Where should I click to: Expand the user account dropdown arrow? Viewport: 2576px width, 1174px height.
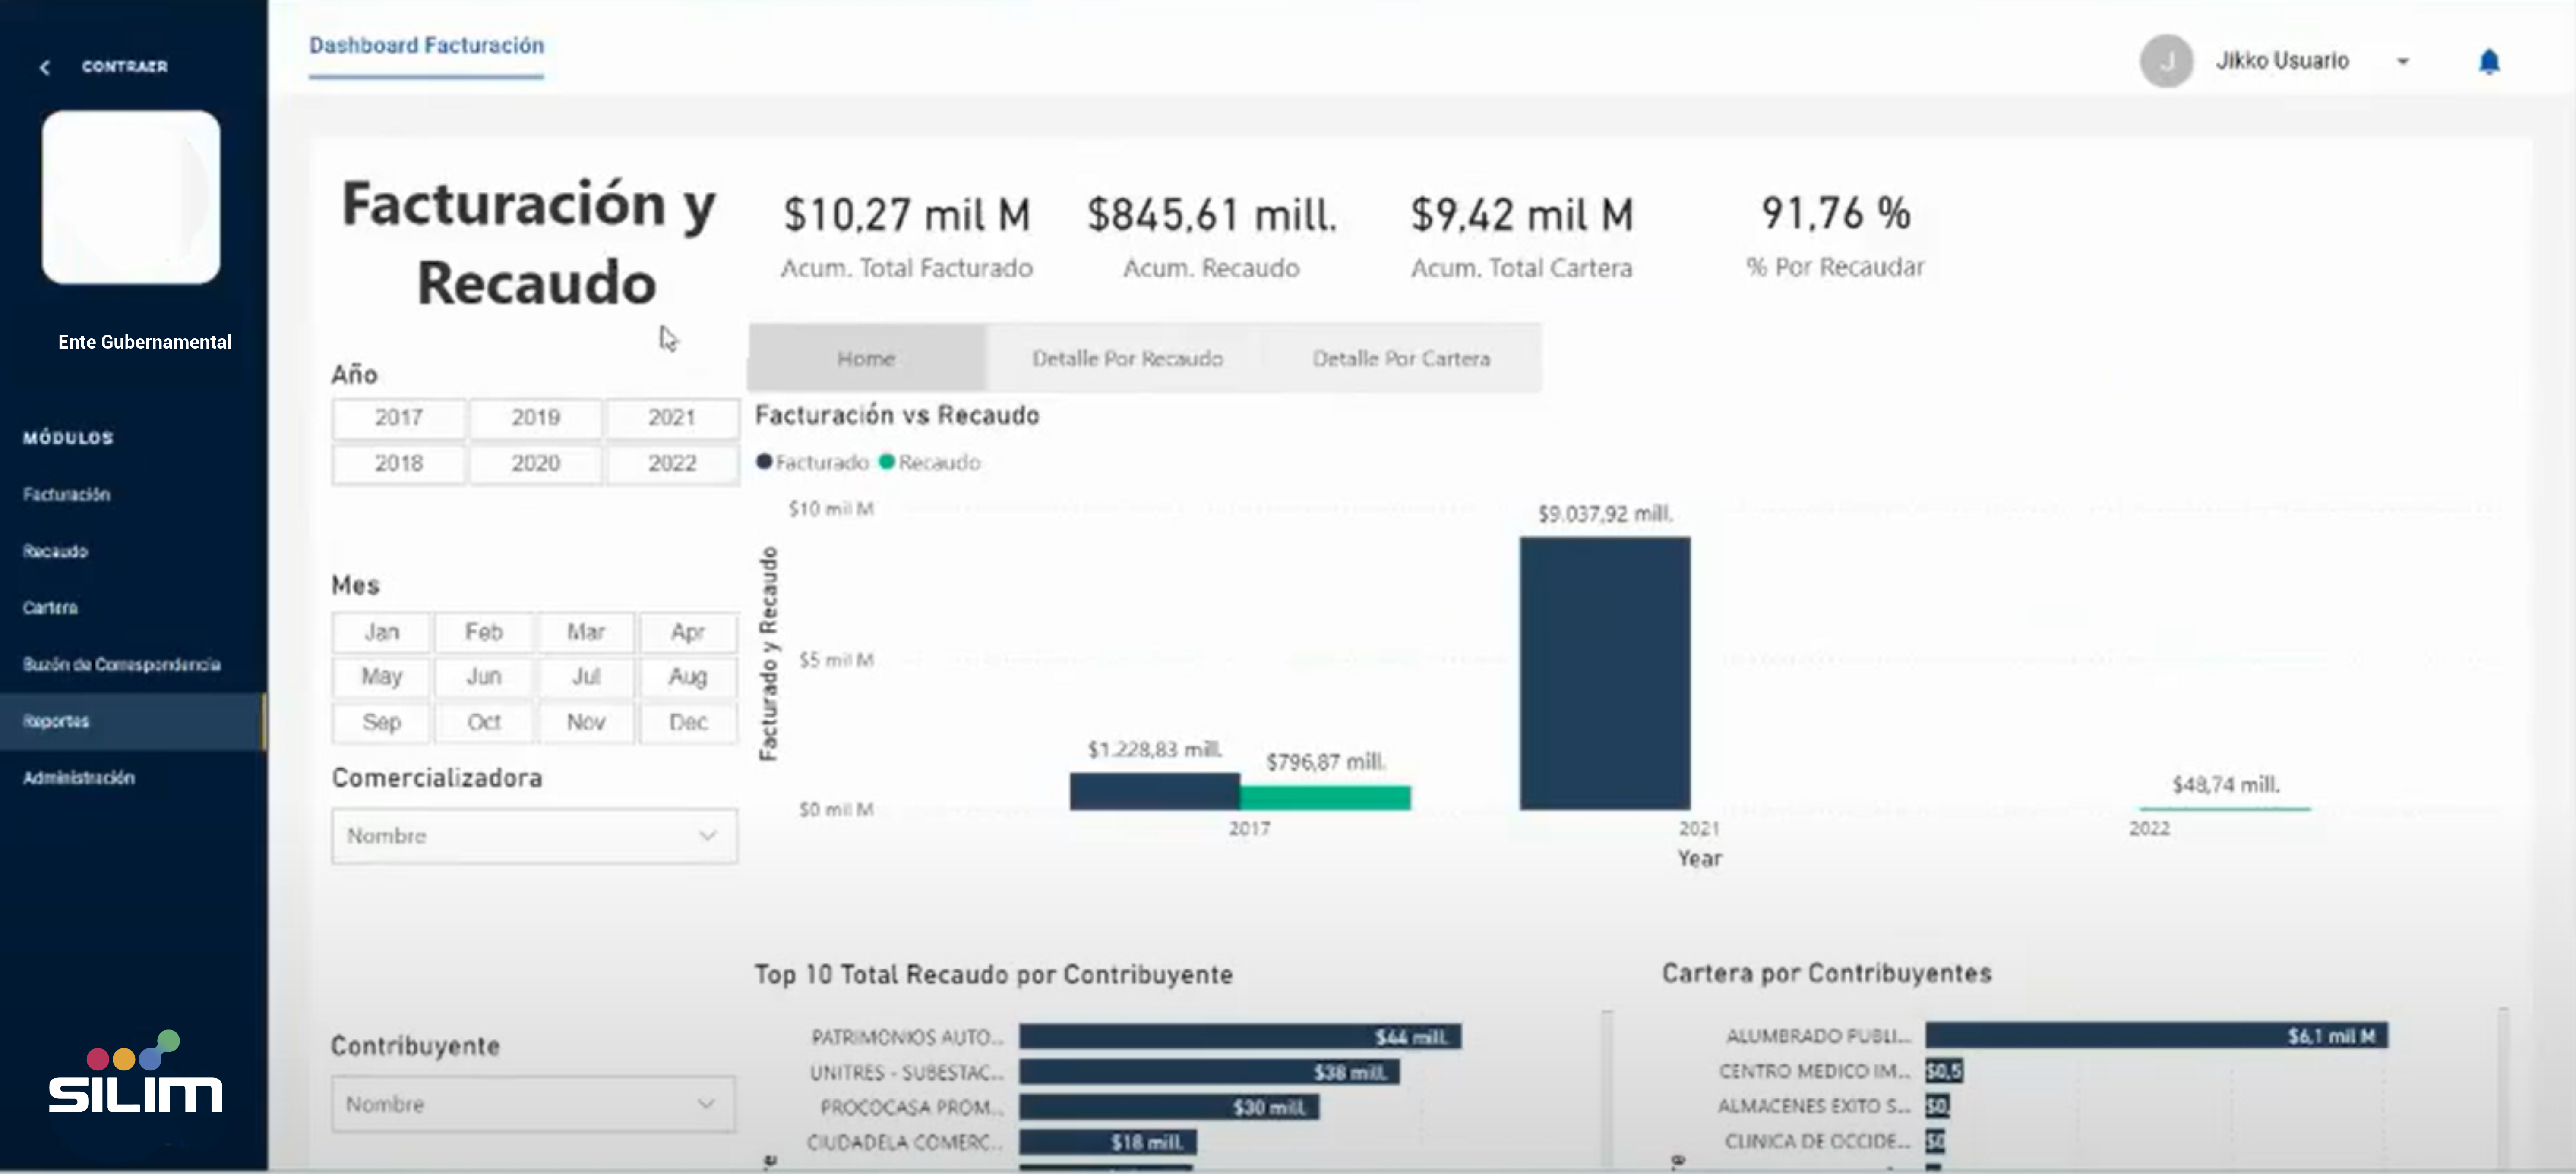point(2403,62)
